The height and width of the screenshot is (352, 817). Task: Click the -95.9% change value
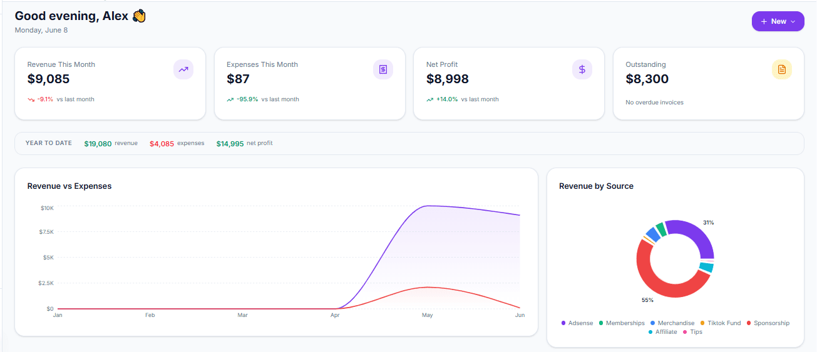pos(247,99)
